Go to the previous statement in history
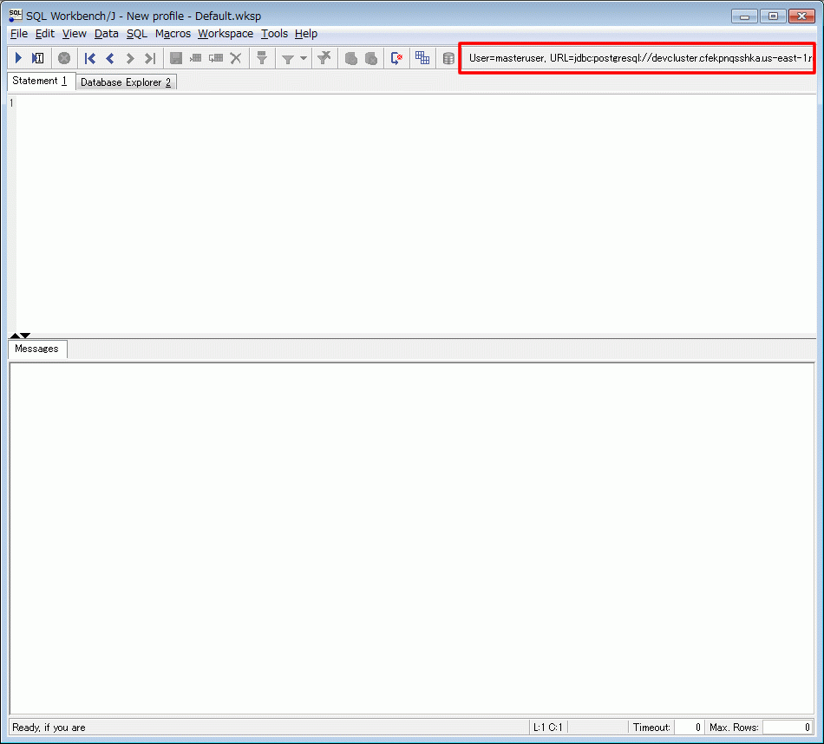This screenshot has width=824, height=744. 110,58
